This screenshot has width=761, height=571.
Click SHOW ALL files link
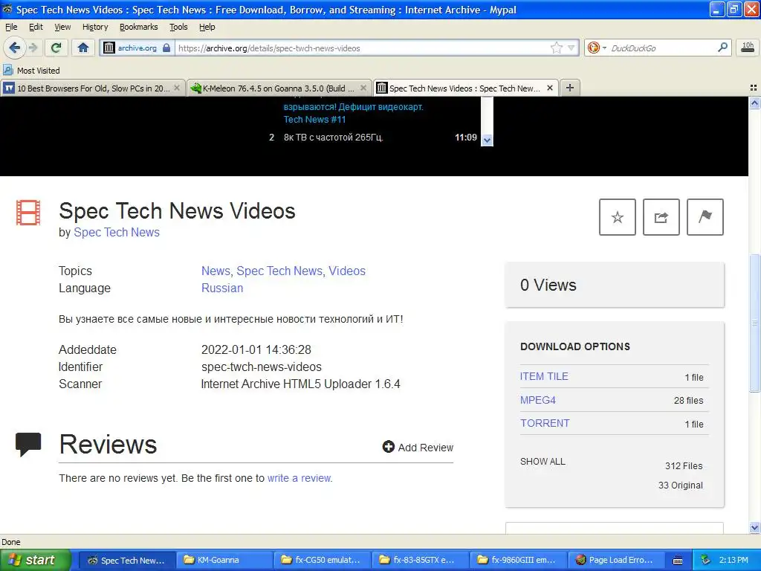point(543,461)
